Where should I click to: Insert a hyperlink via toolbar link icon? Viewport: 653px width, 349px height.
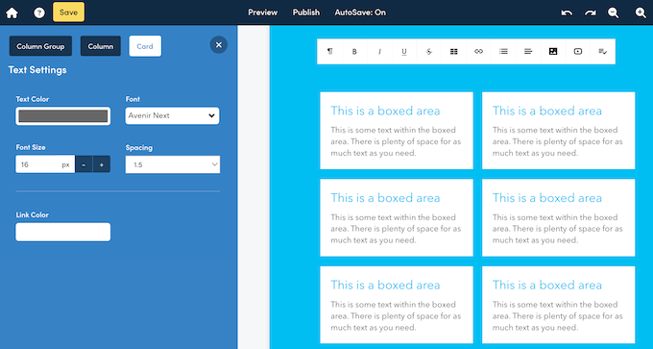[478, 51]
